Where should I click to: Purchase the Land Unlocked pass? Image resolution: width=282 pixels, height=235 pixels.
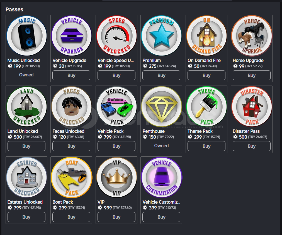[26, 146]
